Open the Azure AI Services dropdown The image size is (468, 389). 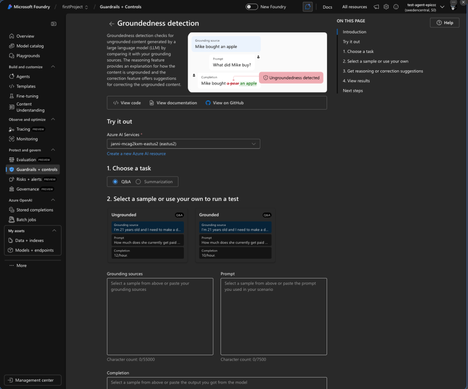point(183,144)
